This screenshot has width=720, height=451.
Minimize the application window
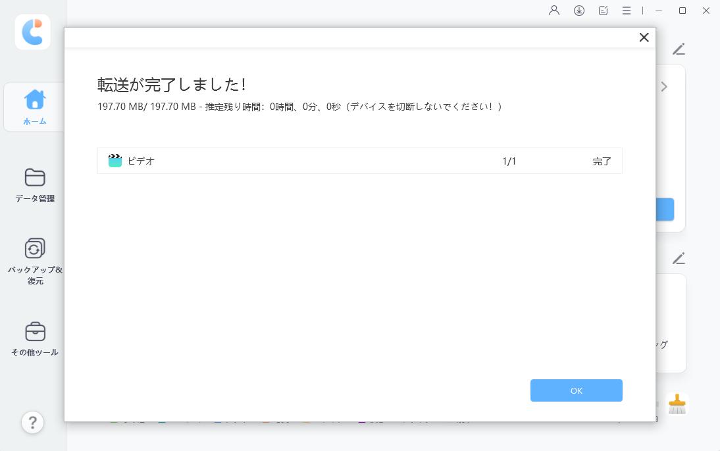[659, 11]
